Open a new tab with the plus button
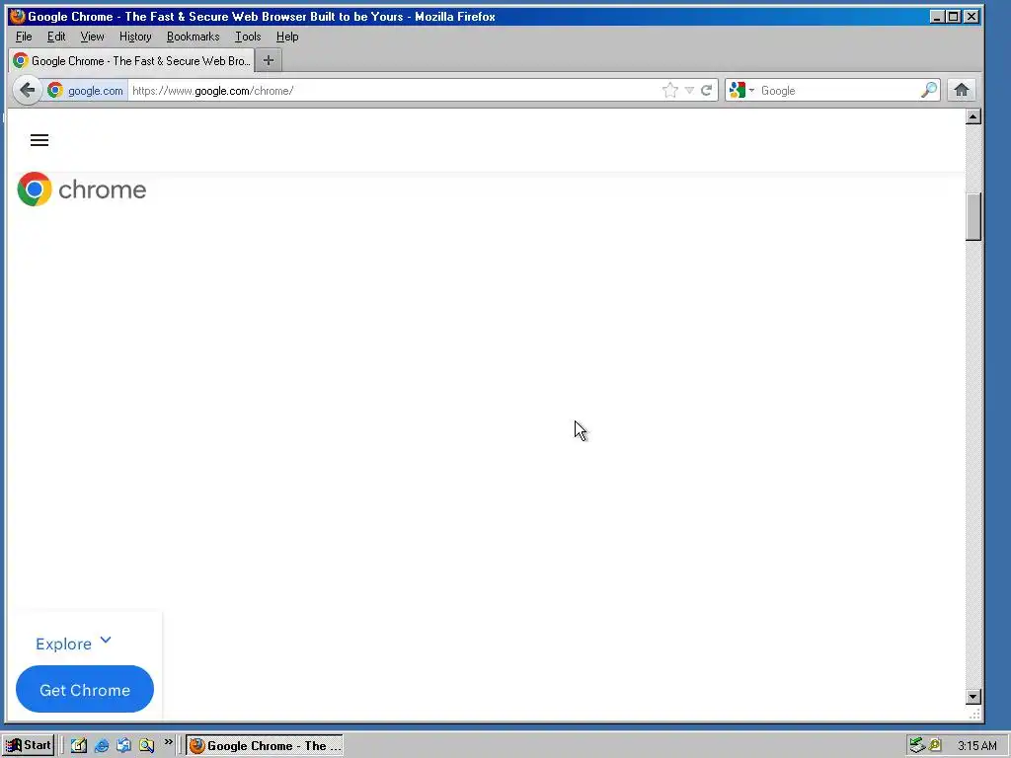 (269, 60)
